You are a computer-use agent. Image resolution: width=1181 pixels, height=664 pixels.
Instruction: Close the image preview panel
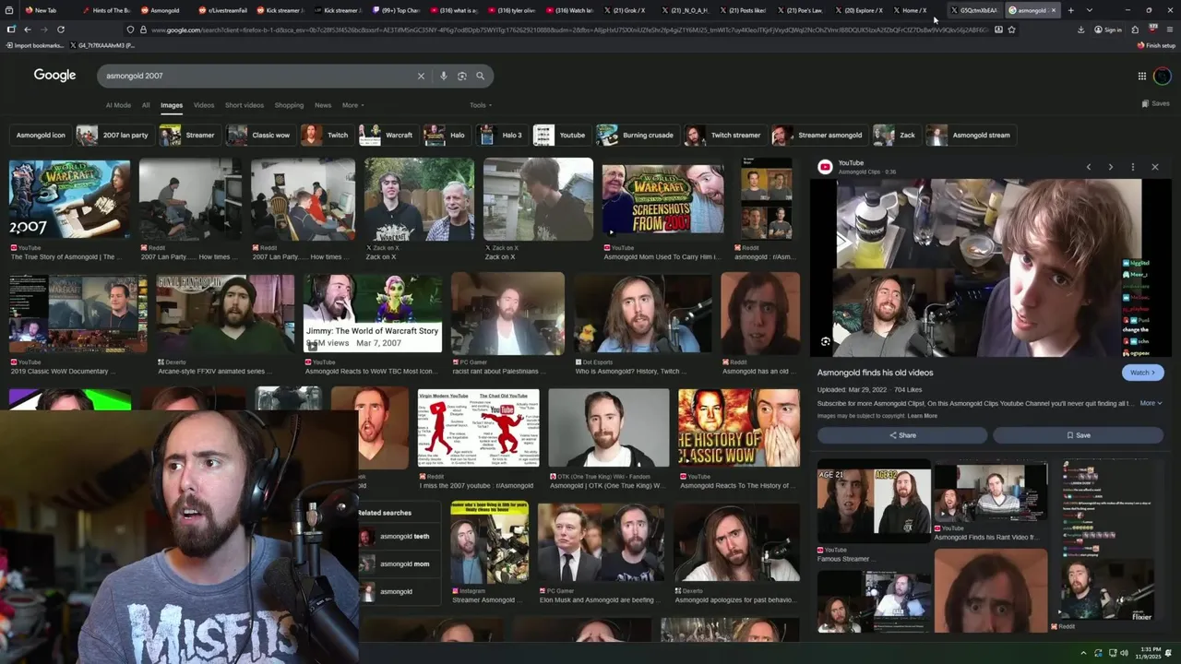point(1154,167)
